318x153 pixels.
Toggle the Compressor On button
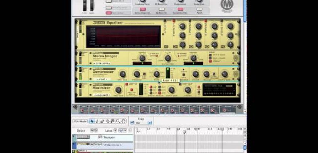[x=180, y=9]
